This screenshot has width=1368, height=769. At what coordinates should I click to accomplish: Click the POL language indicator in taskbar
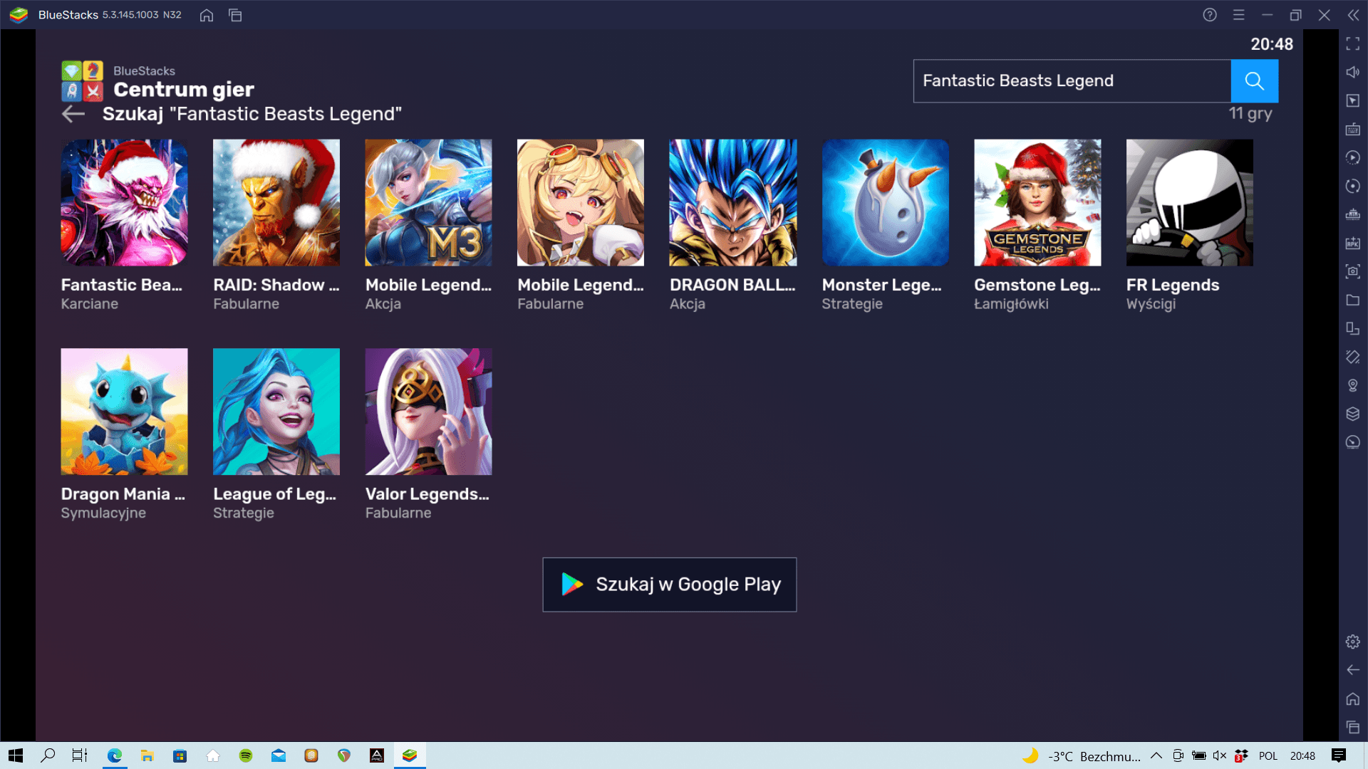1268,756
